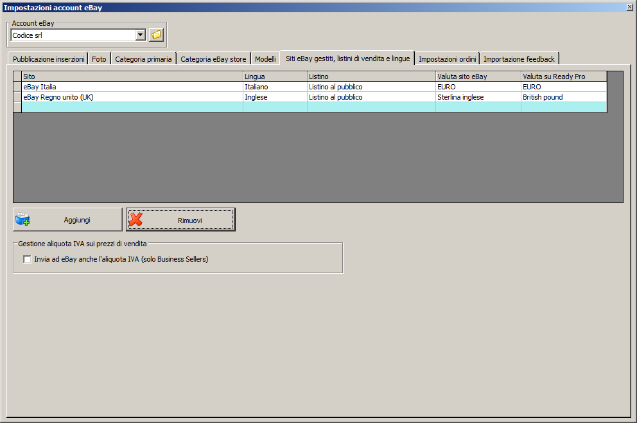Click the Inglese language cell
Screen dimensions: 637x423
click(275, 97)
